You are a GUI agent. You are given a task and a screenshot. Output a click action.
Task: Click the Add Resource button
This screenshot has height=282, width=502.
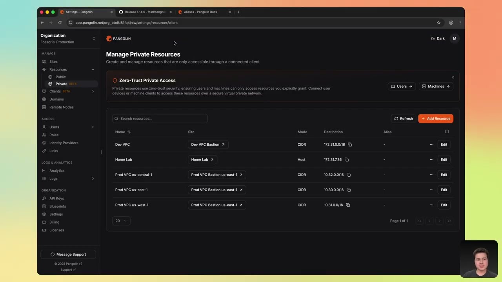(436, 119)
